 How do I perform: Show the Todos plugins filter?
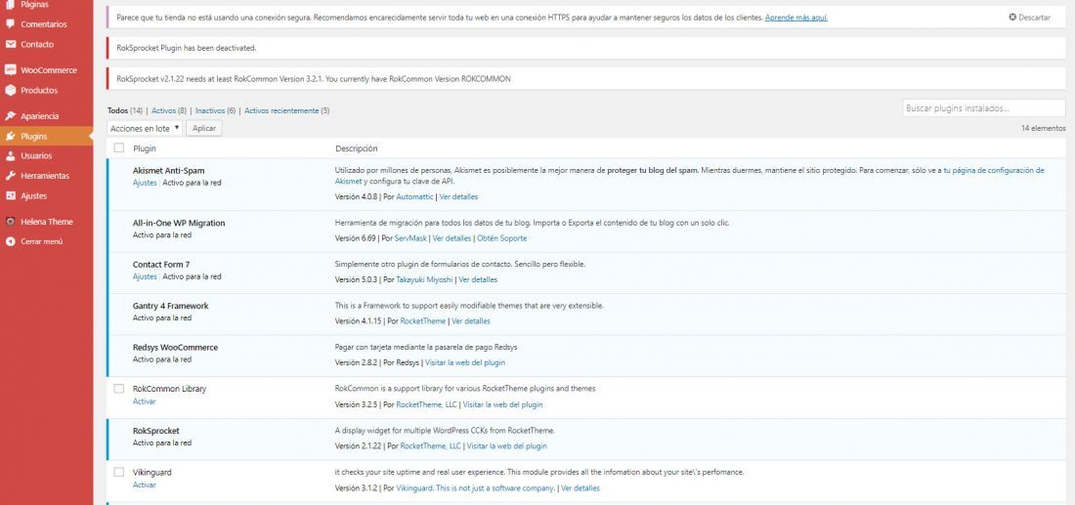(118, 110)
